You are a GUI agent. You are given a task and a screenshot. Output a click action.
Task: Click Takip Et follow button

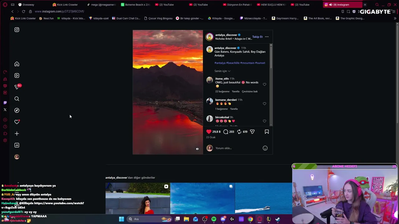257,37
